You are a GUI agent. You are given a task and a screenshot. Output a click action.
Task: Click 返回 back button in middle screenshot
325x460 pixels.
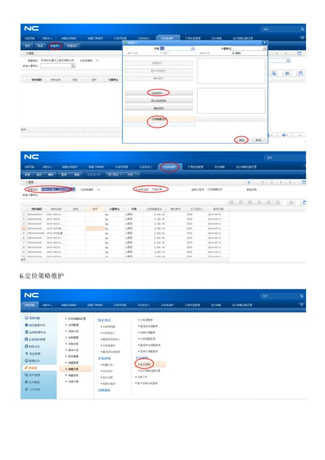(x=30, y=182)
